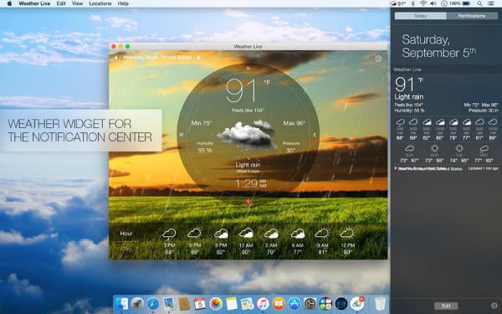Switch to the Notifications tab
The image size is (502, 314).
click(472, 16)
